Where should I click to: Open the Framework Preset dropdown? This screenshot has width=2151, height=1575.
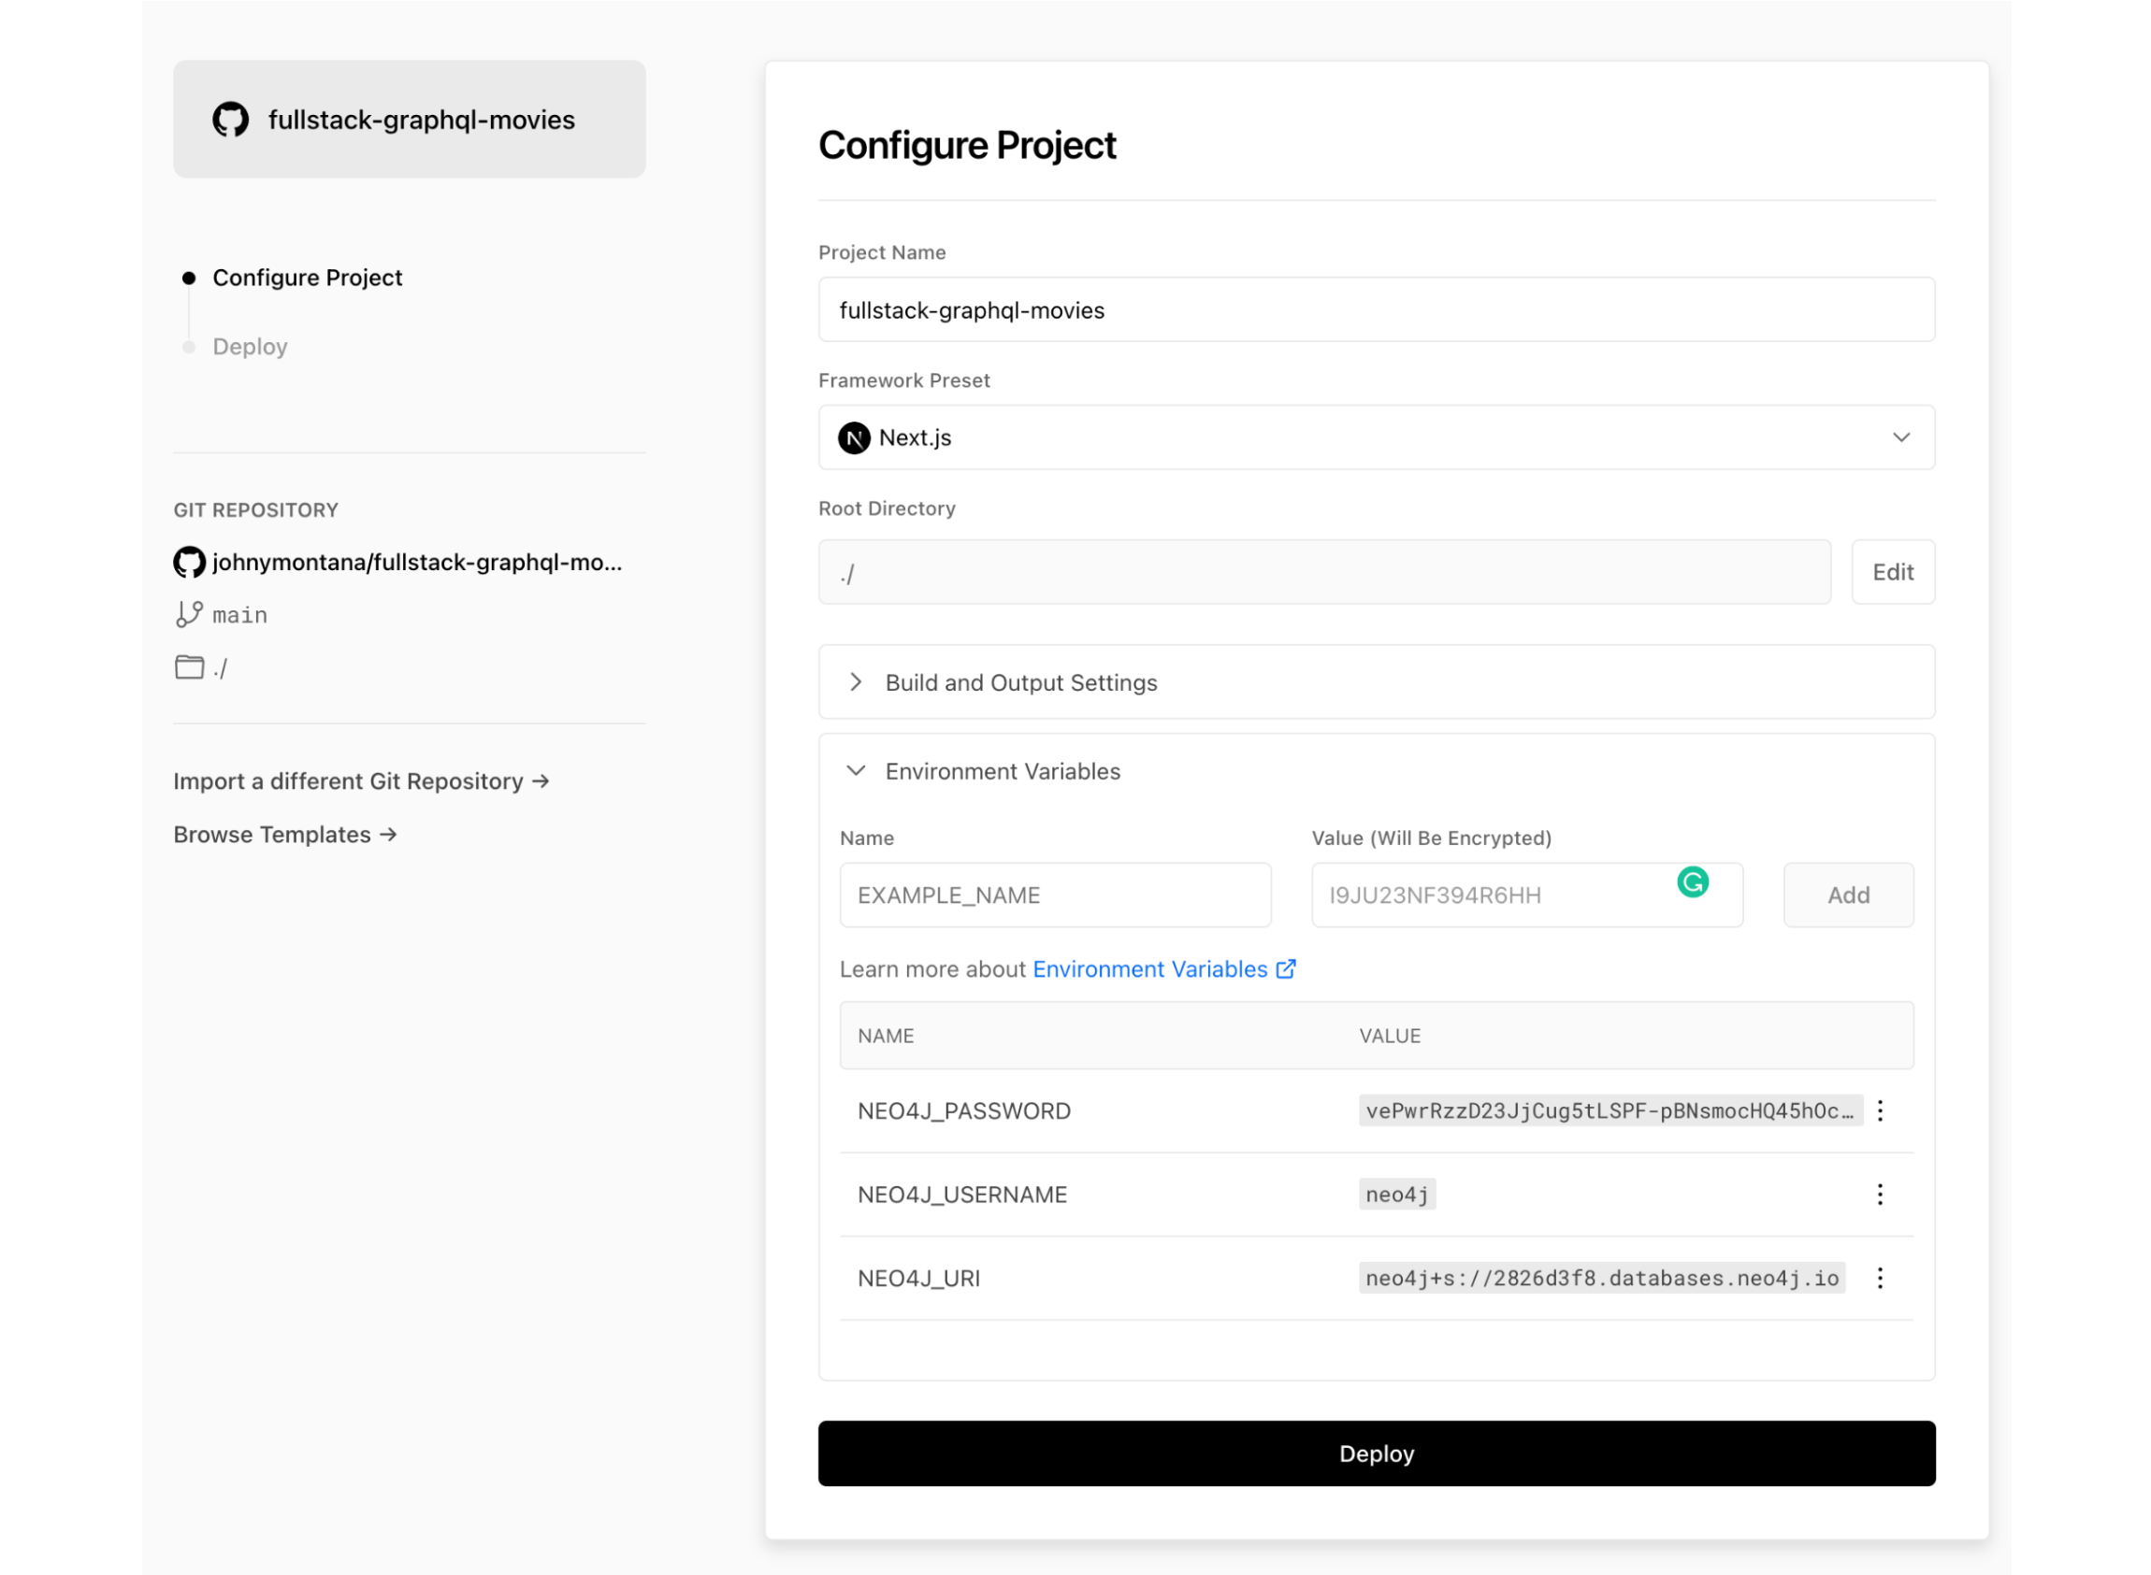(x=1901, y=437)
